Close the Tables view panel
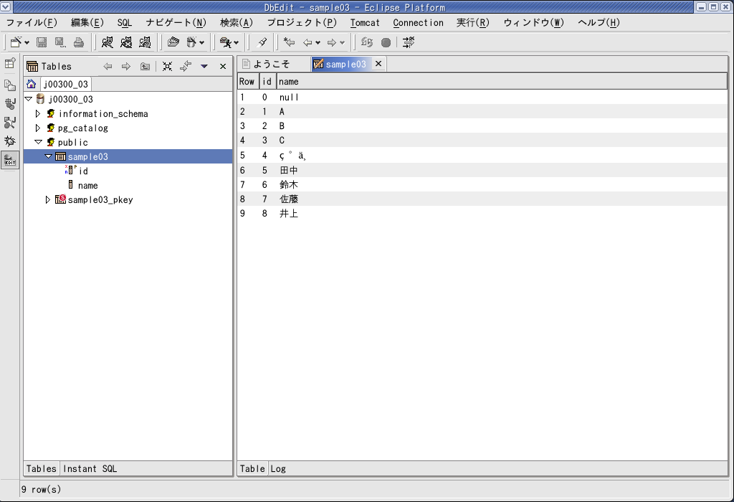 [223, 67]
